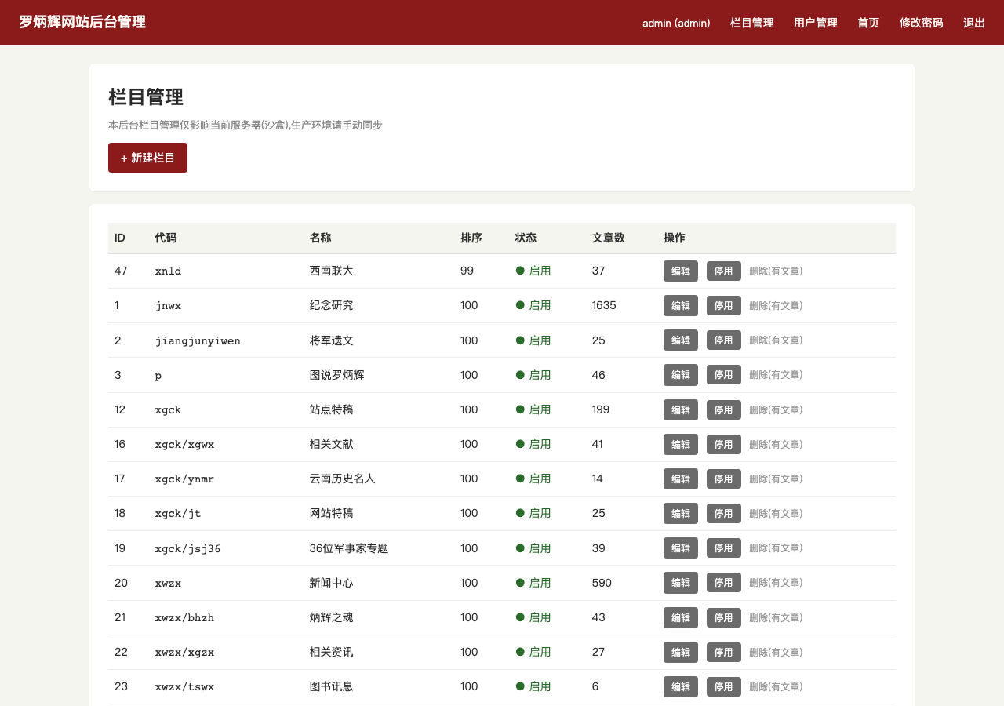
Task: Click 停用 on the jiangjunyiwen row
Action: coord(724,340)
